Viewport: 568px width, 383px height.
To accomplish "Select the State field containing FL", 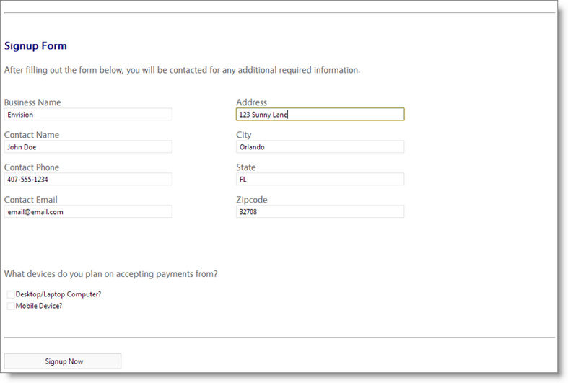I will tap(320, 180).
